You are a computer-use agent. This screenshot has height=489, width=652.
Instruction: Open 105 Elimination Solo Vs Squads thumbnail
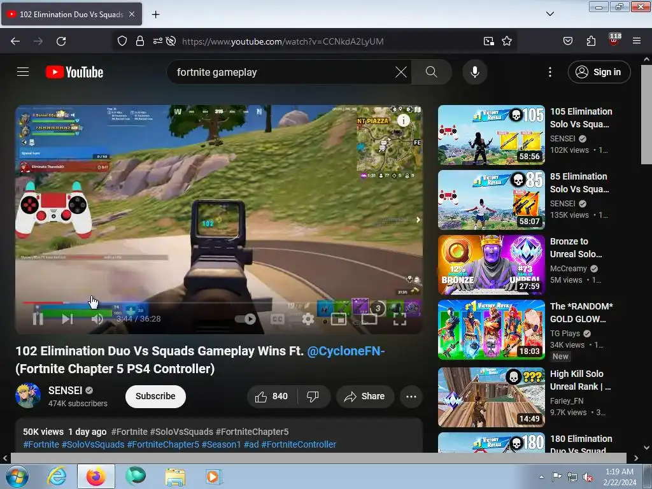tap(491, 135)
